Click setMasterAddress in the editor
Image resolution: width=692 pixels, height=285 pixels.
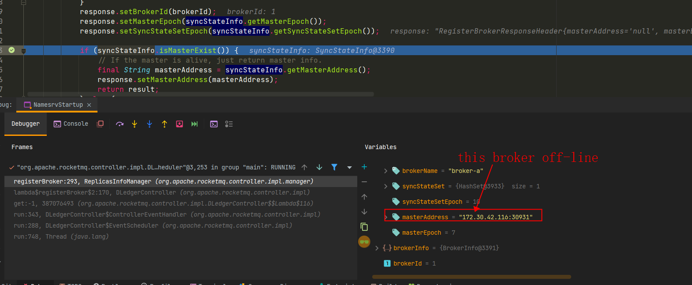point(172,80)
